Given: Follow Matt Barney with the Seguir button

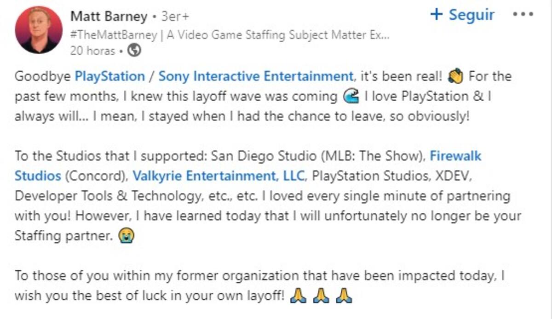Looking at the screenshot, I should [462, 14].
